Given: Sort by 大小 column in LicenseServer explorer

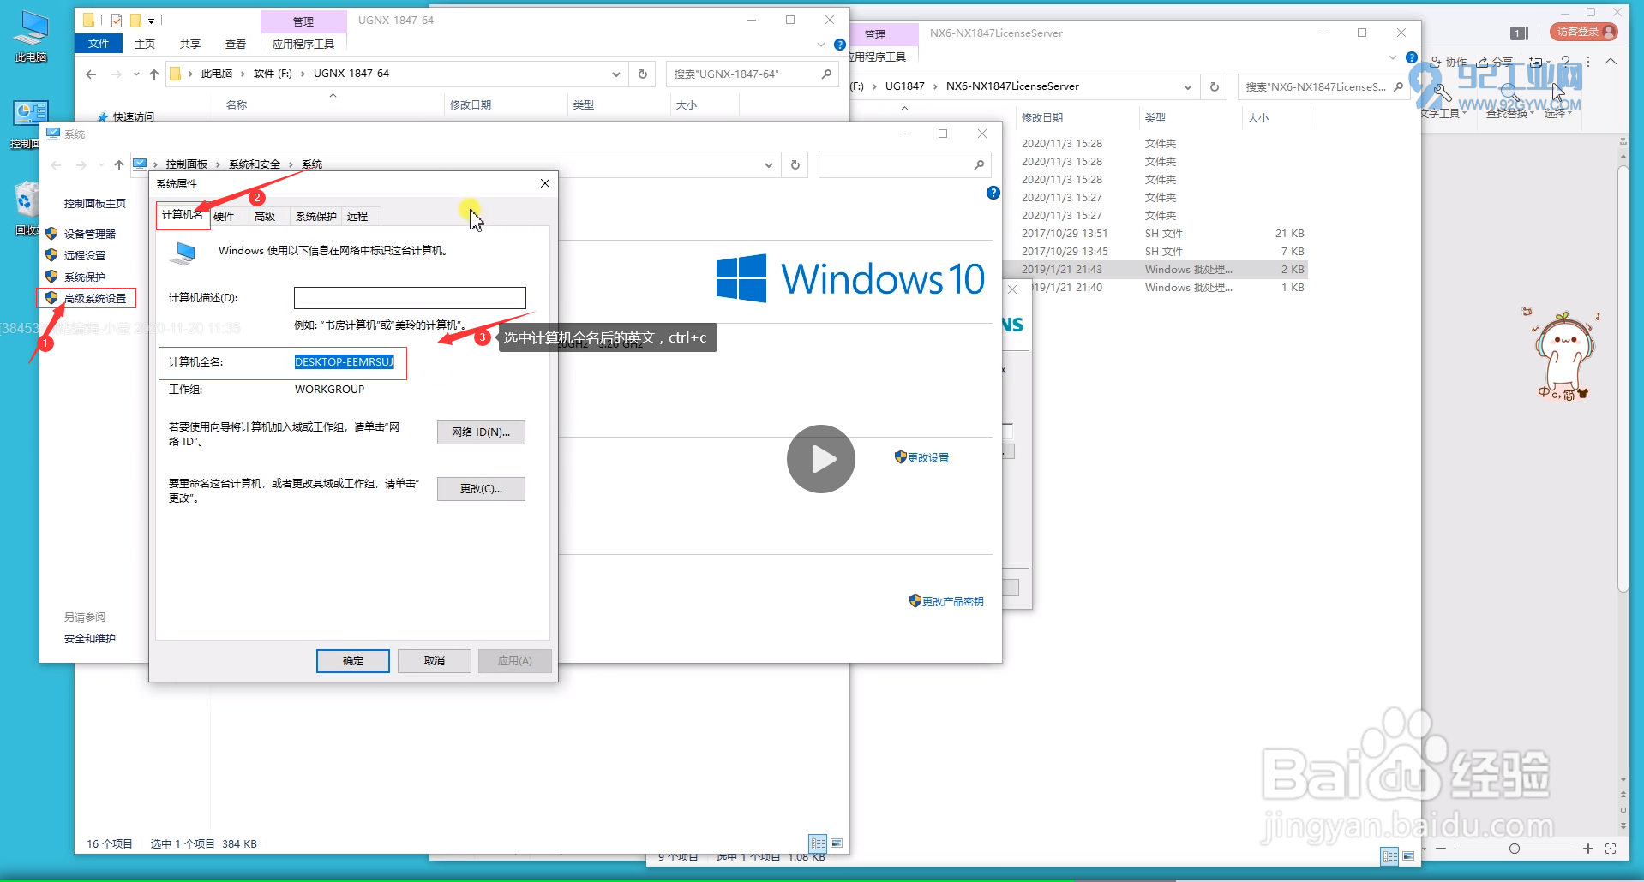Looking at the screenshot, I should [1258, 118].
